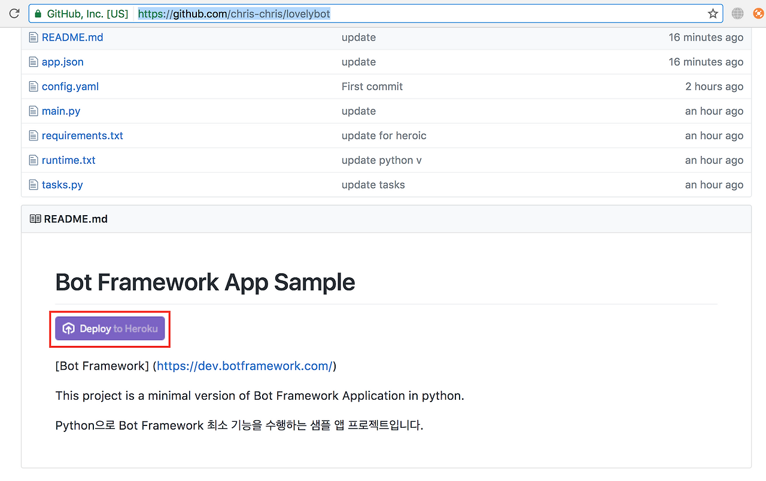Click the 'update for heroic' commit message

384,136
